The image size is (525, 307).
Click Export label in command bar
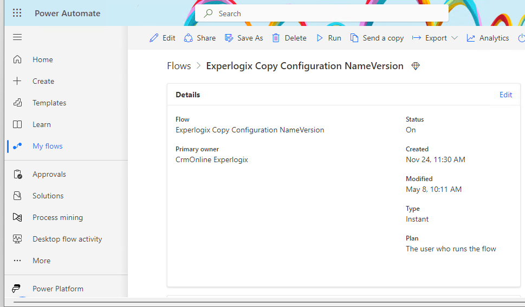[436, 38]
